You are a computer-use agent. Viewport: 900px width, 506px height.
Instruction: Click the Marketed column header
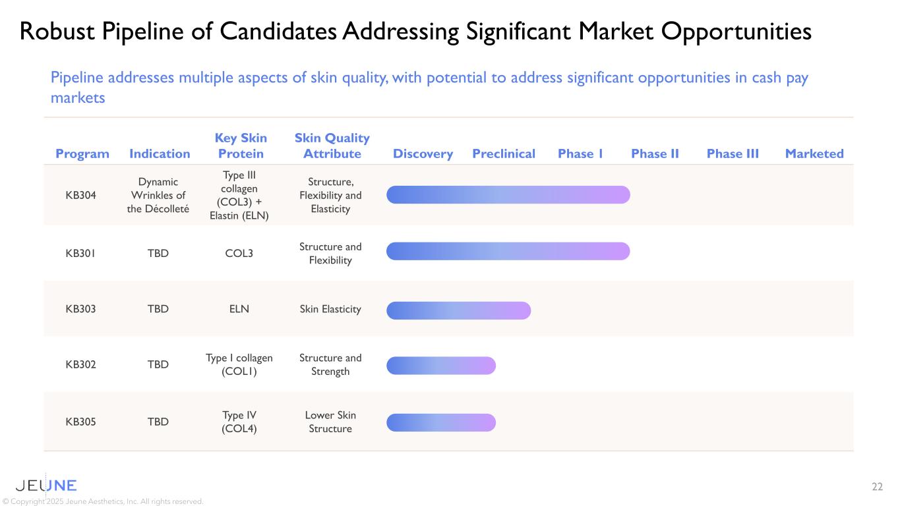pos(814,154)
